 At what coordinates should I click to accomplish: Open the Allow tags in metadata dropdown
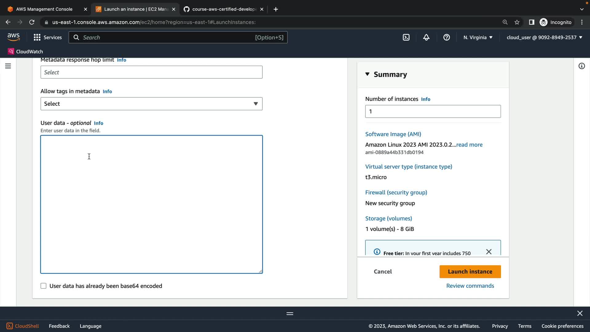coord(151,104)
